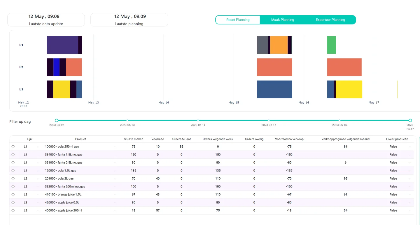Click the sales forecast value "81"
The image size is (420, 225).
[x=346, y=147]
